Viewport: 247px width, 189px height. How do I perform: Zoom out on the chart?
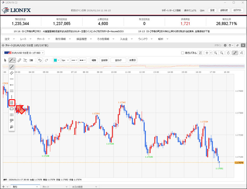point(221,53)
